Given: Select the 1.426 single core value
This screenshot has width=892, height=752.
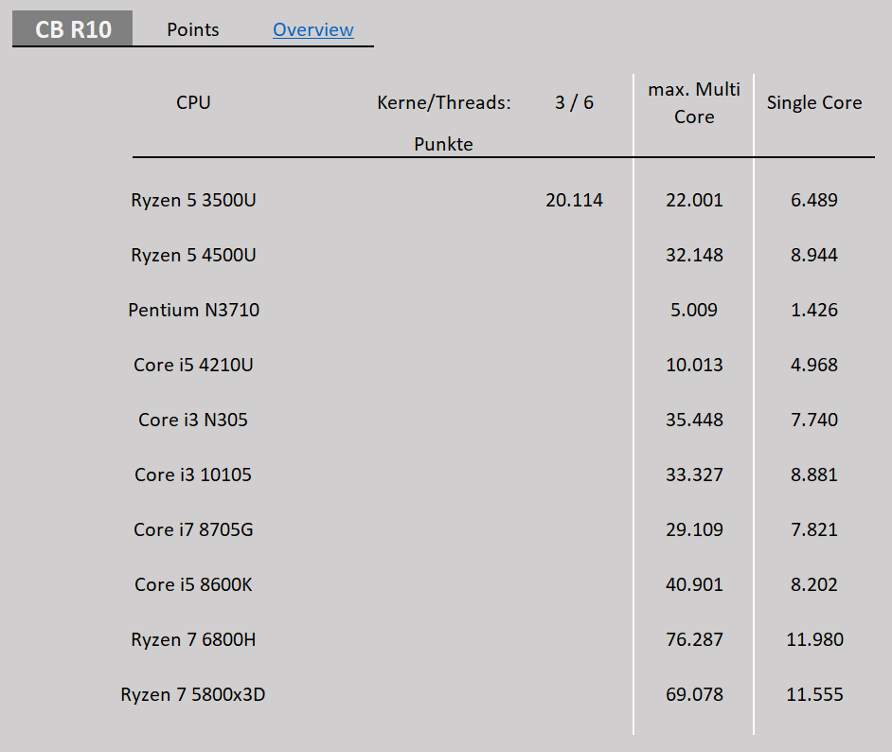Looking at the screenshot, I should click(814, 310).
